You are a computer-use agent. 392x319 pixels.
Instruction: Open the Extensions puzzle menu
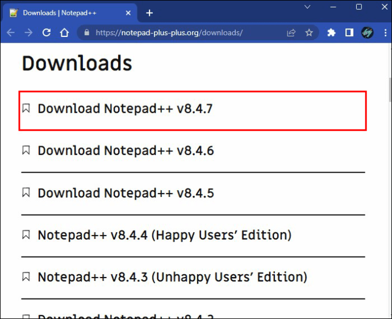pyautogui.click(x=331, y=32)
